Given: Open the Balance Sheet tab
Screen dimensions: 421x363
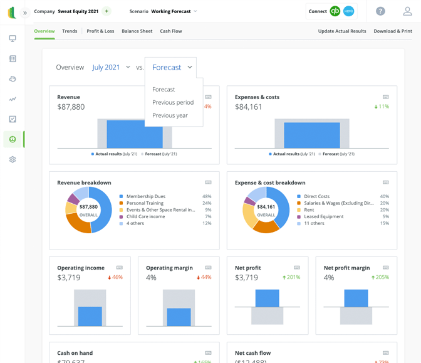Looking at the screenshot, I should click(137, 31).
